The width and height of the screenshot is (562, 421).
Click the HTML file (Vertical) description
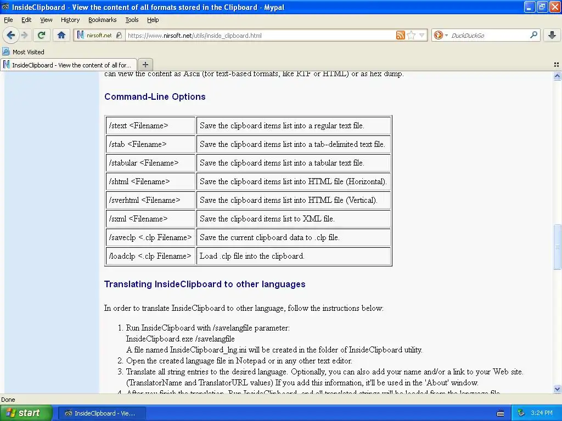pyautogui.click(x=294, y=200)
